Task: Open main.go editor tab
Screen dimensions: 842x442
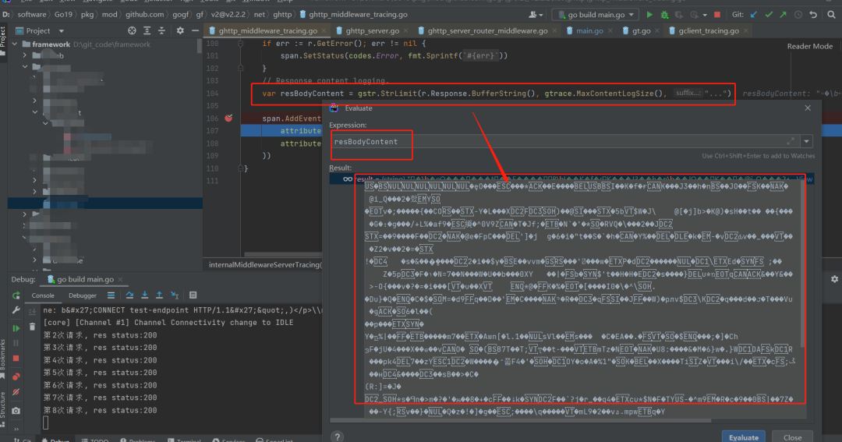Action: [x=589, y=31]
